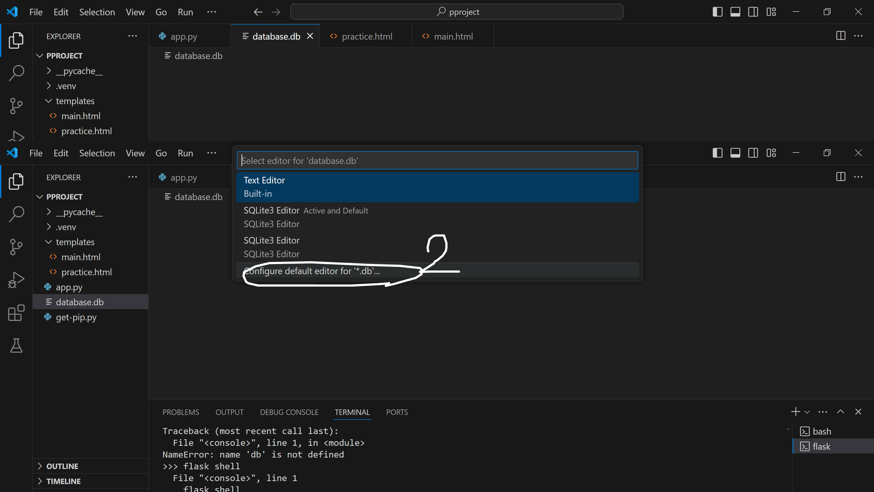Open the Run menu in the lower window
Viewport: 874px width, 492px height.
(185, 153)
